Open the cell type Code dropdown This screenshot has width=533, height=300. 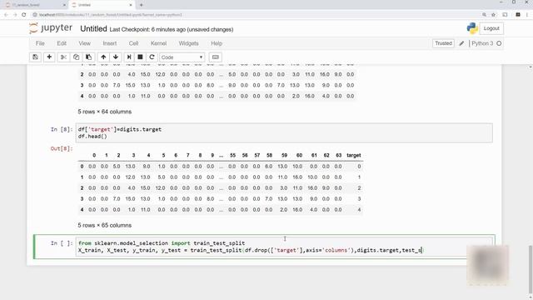182,57
